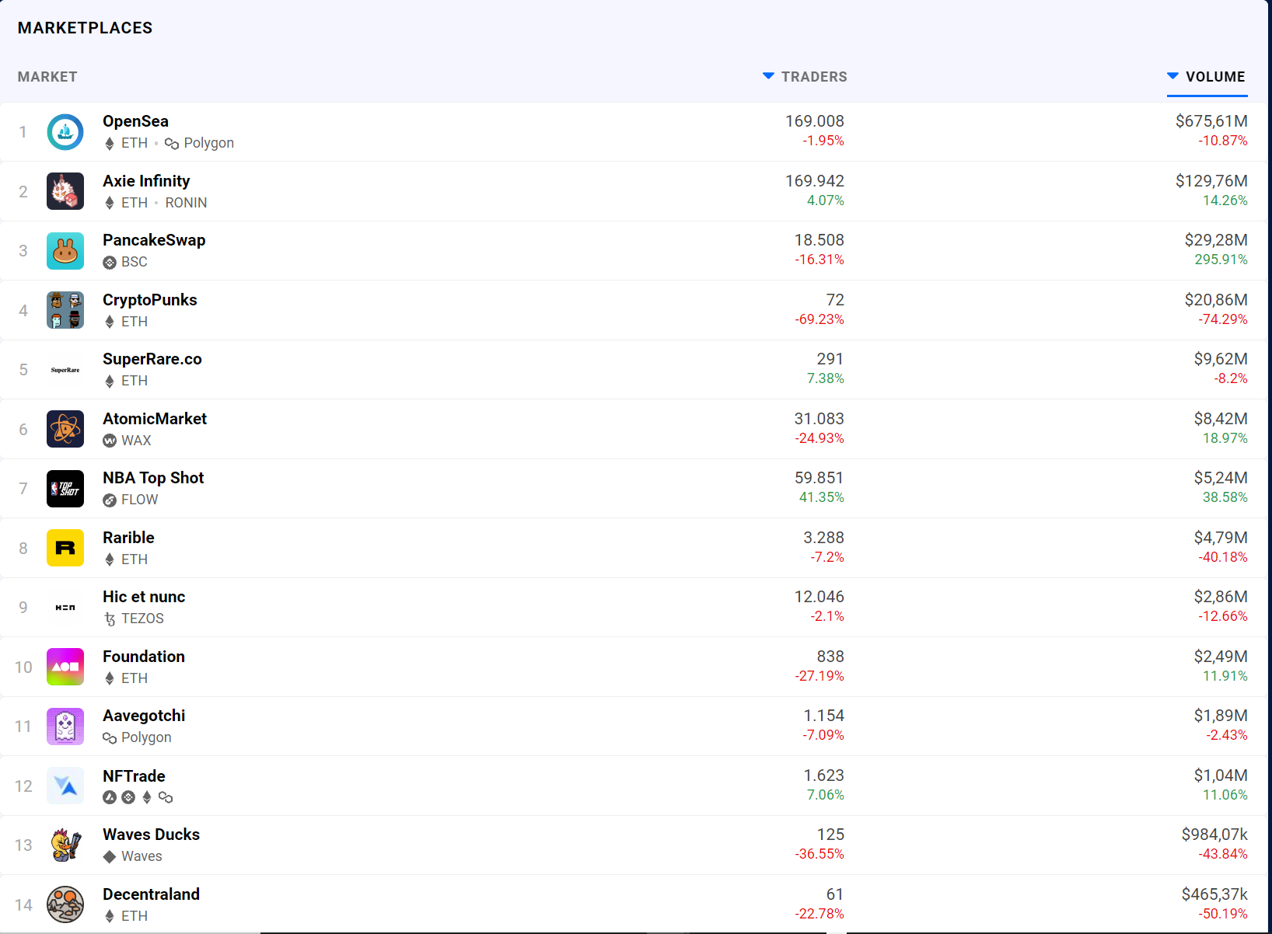Image resolution: width=1272 pixels, height=934 pixels.
Task: Click the SuperRare logo icon
Action: [x=65, y=370]
